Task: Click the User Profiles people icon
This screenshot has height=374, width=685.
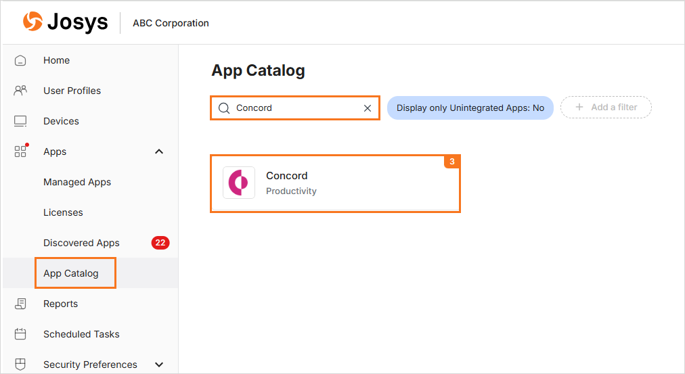Action: coord(20,91)
